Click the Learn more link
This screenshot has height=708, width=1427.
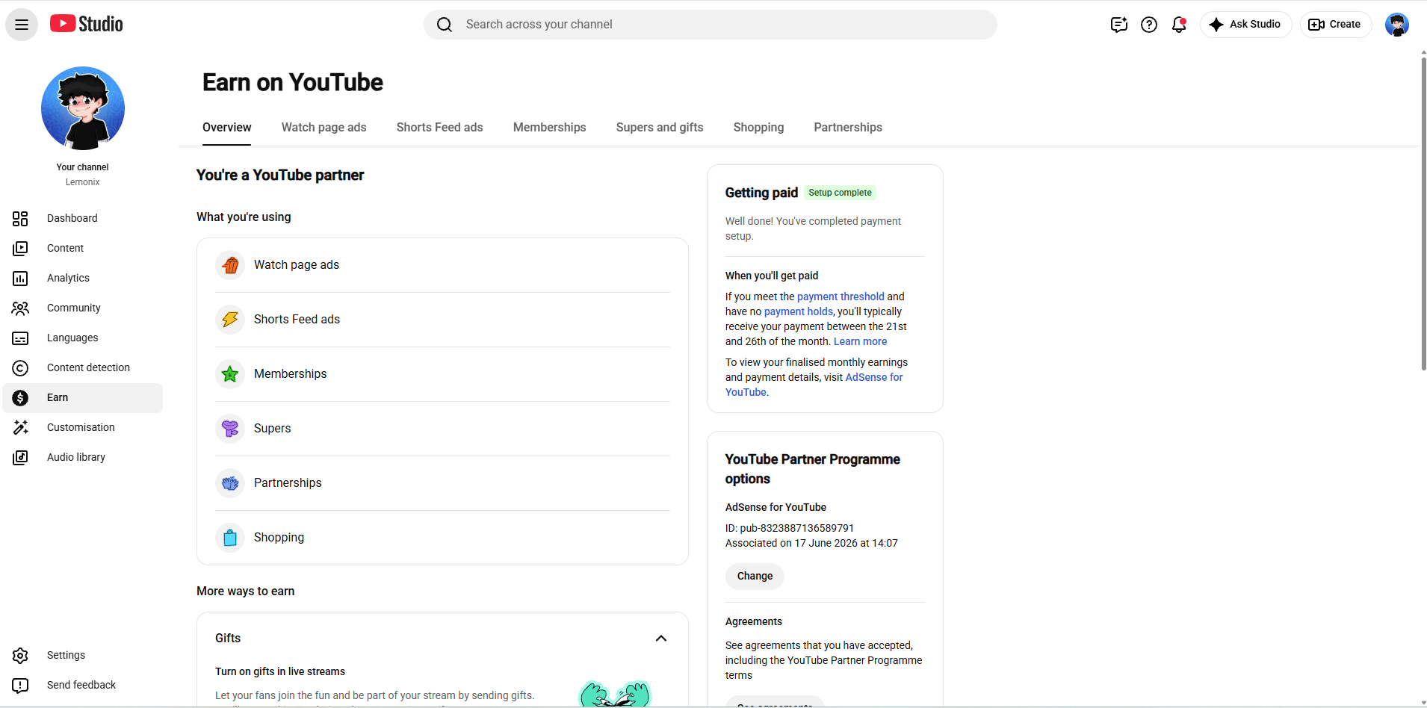coord(861,341)
